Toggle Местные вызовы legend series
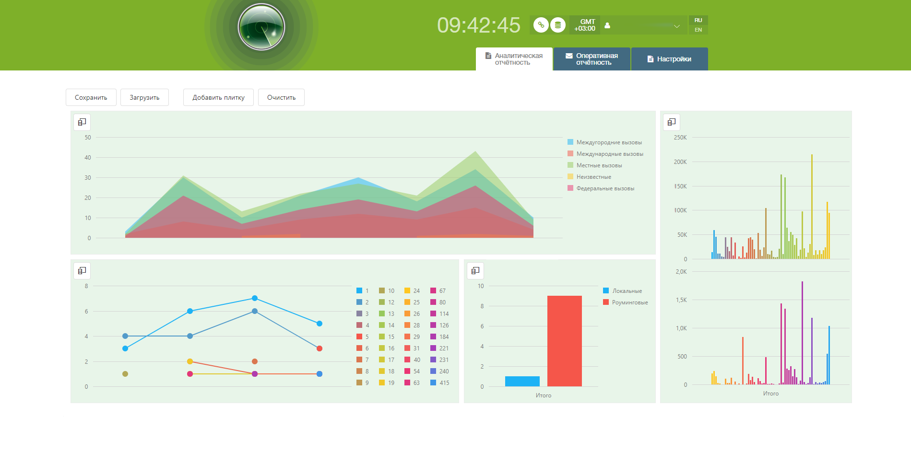This screenshot has height=464, width=911. click(x=599, y=165)
